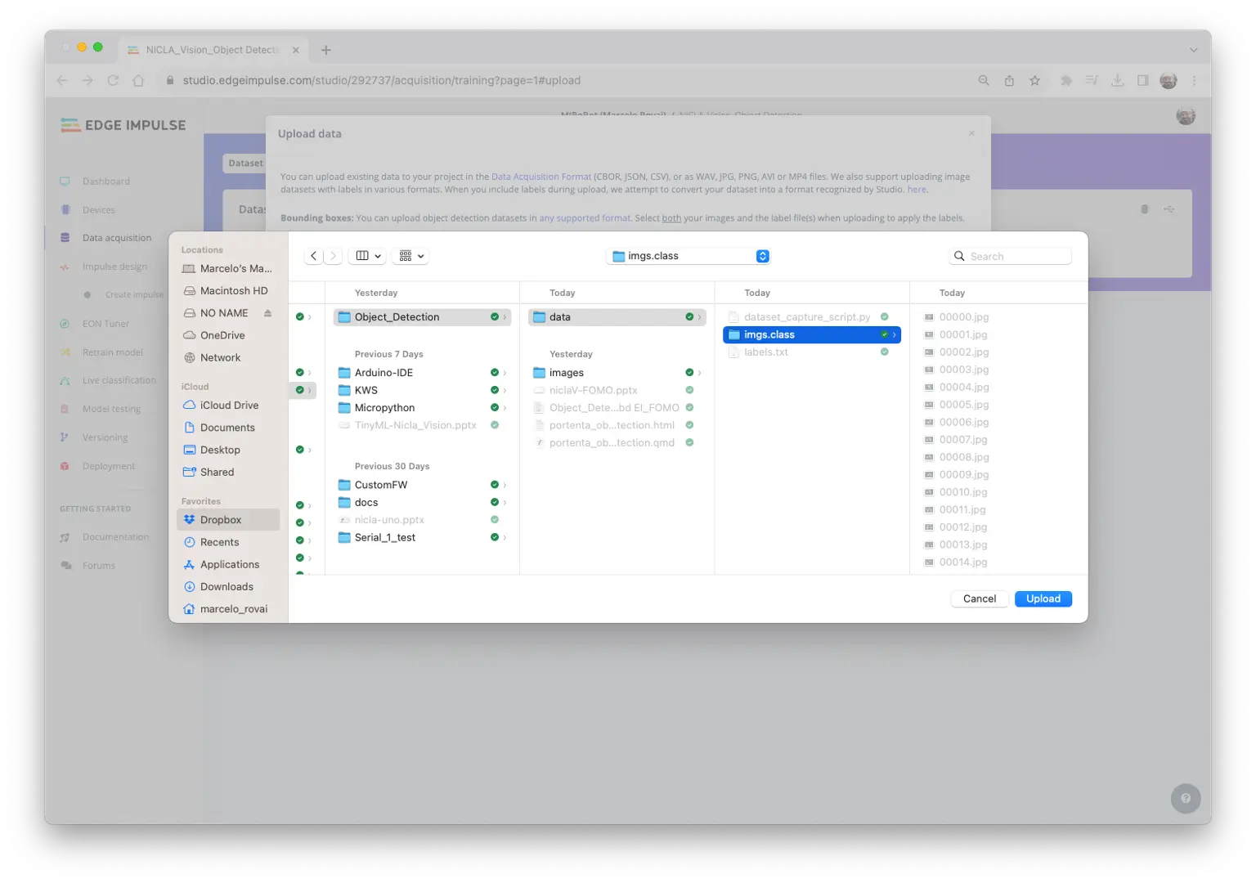This screenshot has height=883, width=1256.
Task: Open iCloud Drive location
Action: pos(229,406)
